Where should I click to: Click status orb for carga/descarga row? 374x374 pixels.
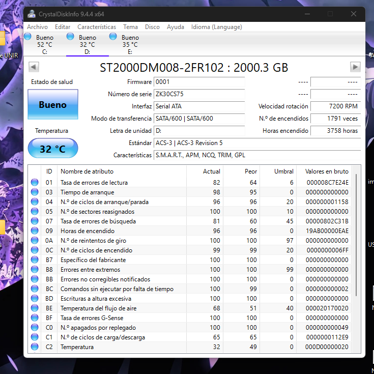tap(35, 337)
